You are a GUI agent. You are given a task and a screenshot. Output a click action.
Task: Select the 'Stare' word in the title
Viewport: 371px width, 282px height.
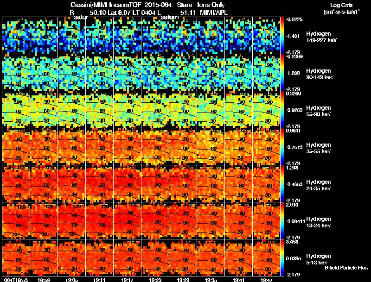[x=185, y=5]
